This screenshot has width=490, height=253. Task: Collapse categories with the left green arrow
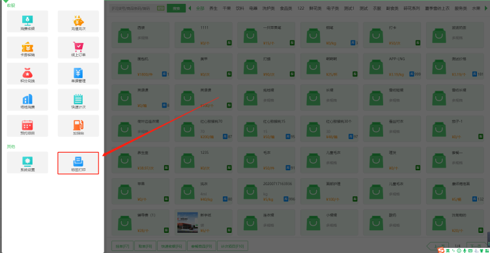click(x=190, y=8)
